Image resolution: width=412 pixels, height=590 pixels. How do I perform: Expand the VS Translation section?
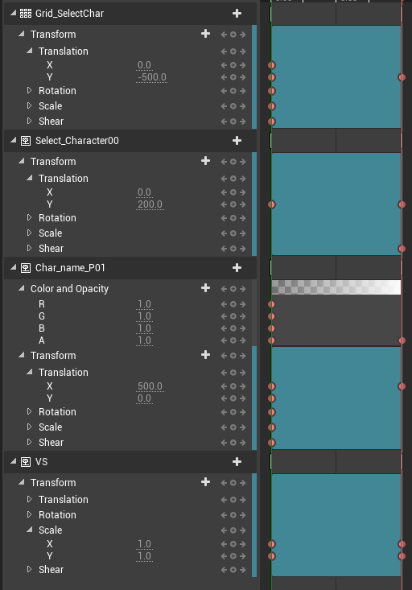click(29, 499)
